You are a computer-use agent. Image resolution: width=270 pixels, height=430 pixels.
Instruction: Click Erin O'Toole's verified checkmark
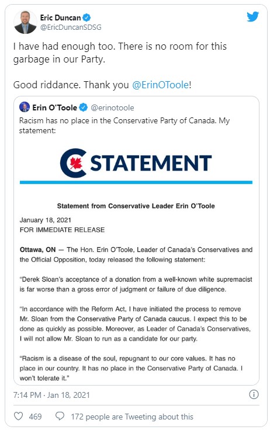(x=84, y=107)
